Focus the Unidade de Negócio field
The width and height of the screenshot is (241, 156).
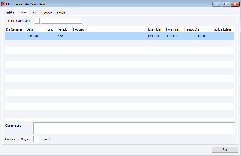pos(36,139)
